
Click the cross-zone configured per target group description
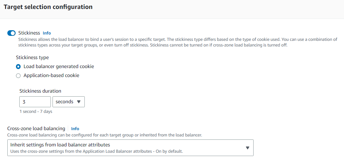[105, 135]
